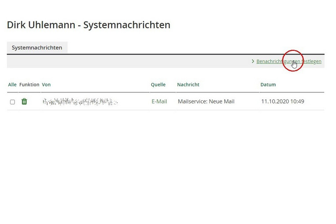Sort by the Quelle column header
This screenshot has height=224, width=336.
pos(158,85)
